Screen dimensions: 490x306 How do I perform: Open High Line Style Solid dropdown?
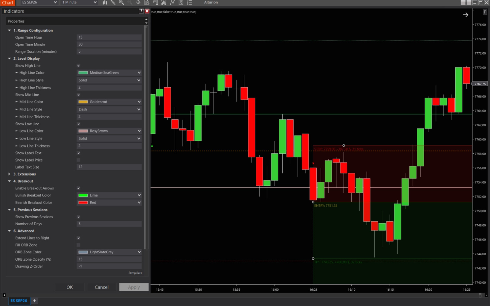109,80
